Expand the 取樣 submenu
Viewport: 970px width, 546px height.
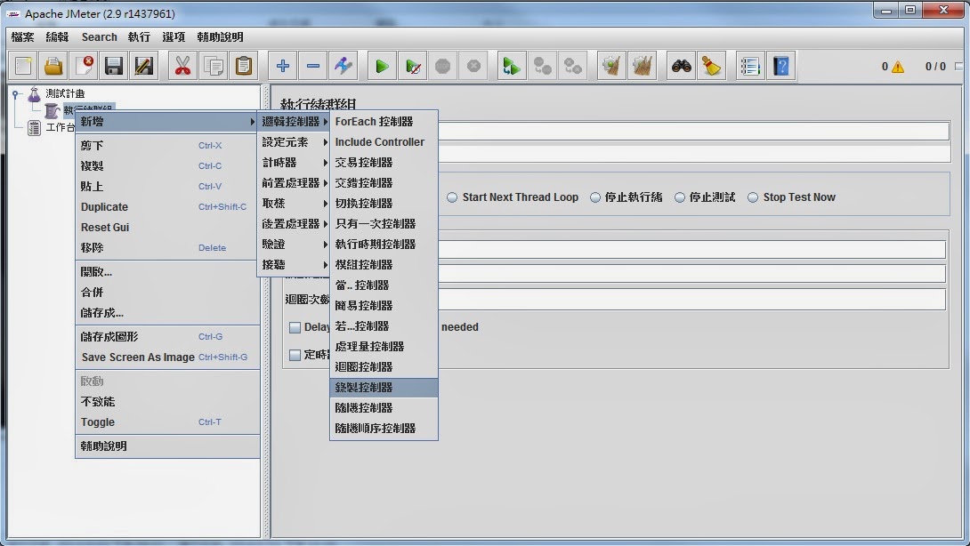click(x=294, y=204)
